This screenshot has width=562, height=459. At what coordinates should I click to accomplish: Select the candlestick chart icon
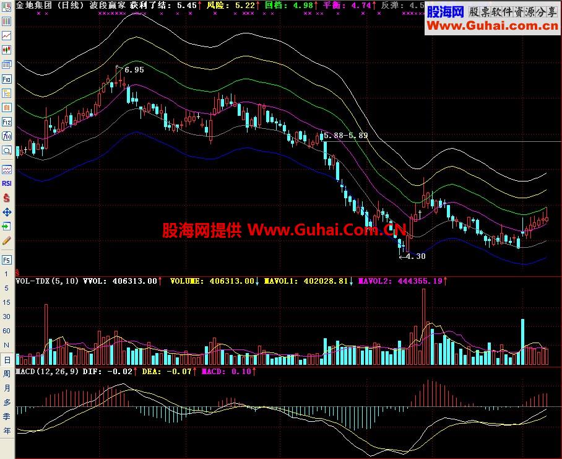pos(6,50)
